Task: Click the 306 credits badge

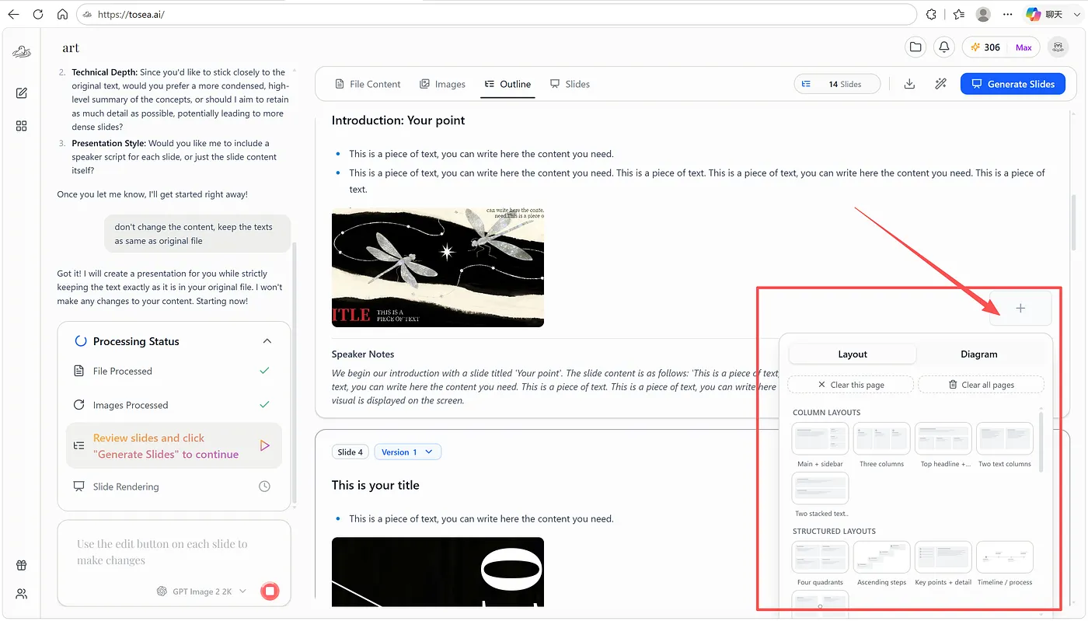Action: [x=985, y=47]
